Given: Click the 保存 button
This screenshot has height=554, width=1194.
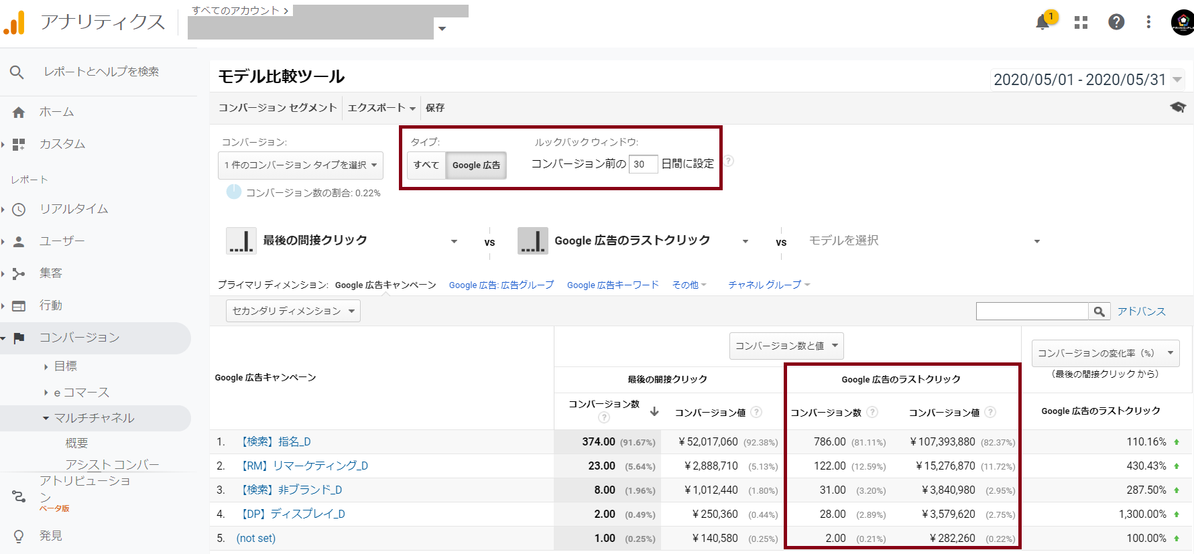Looking at the screenshot, I should pos(435,107).
